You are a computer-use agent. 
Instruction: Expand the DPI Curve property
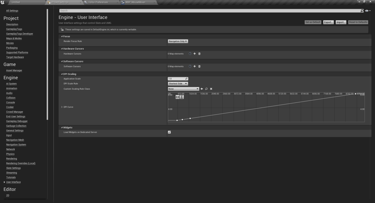62,107
